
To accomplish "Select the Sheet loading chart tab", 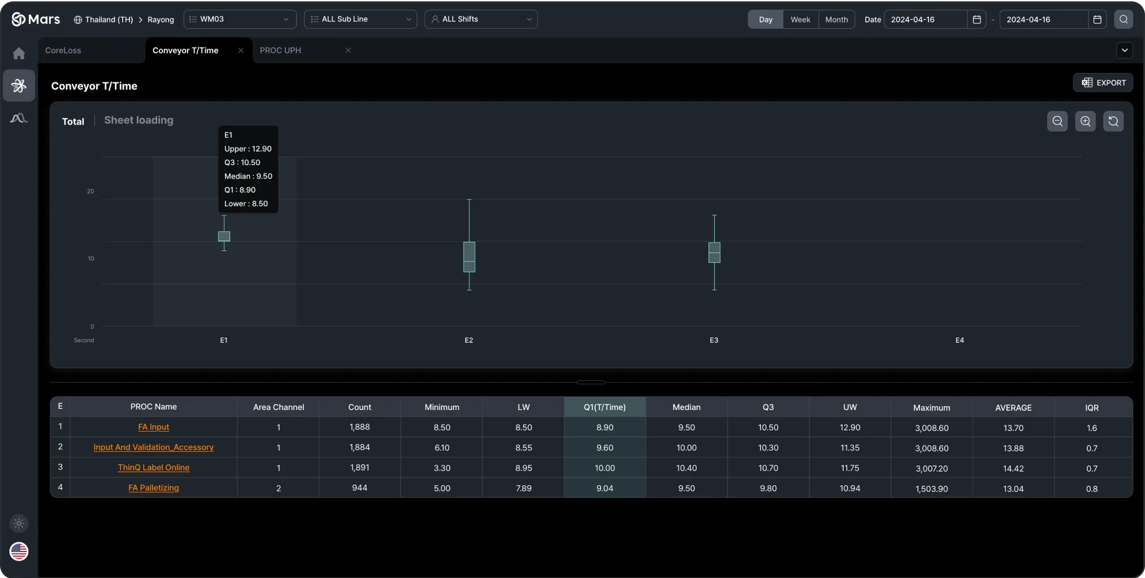I will pyautogui.click(x=139, y=120).
